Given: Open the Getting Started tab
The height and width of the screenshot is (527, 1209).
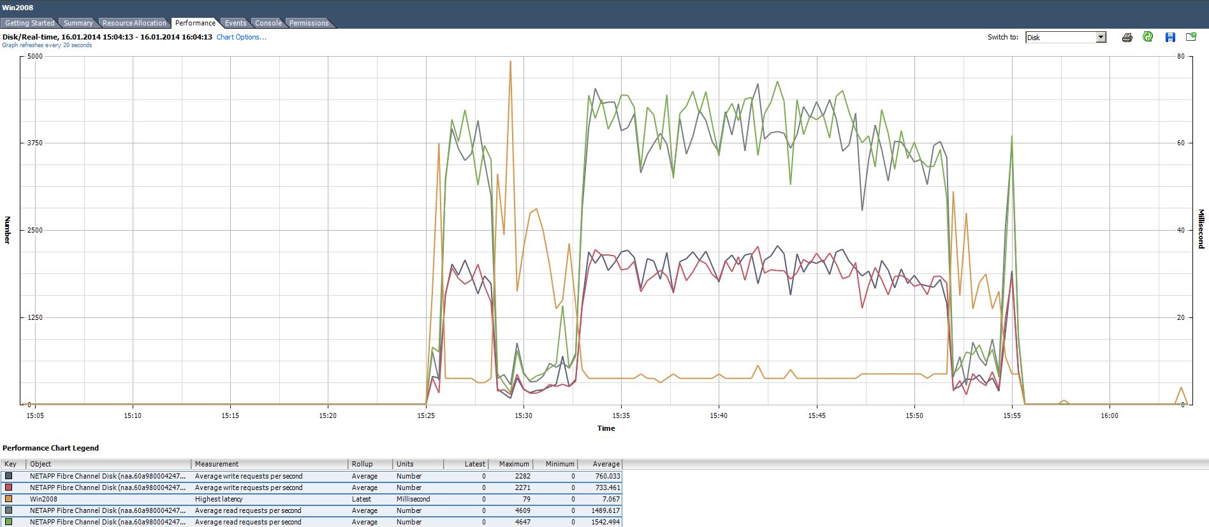Looking at the screenshot, I should (x=30, y=23).
